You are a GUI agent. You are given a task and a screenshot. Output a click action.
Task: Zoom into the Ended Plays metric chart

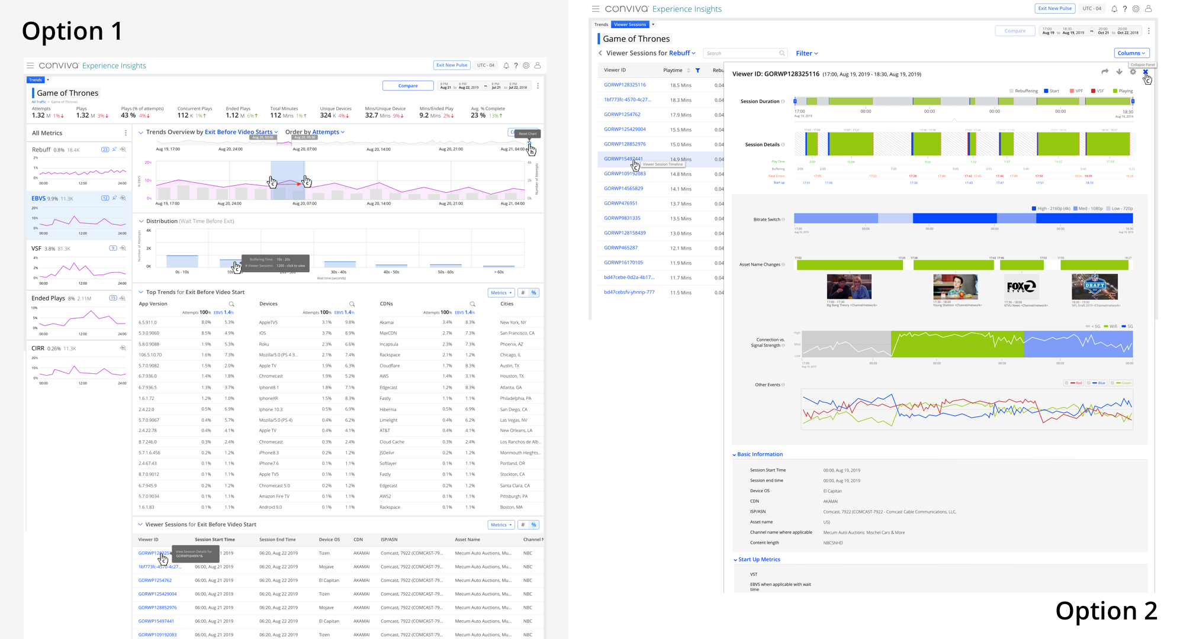click(x=123, y=298)
